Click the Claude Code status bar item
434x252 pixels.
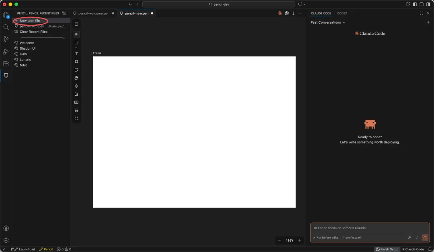(x=413, y=249)
